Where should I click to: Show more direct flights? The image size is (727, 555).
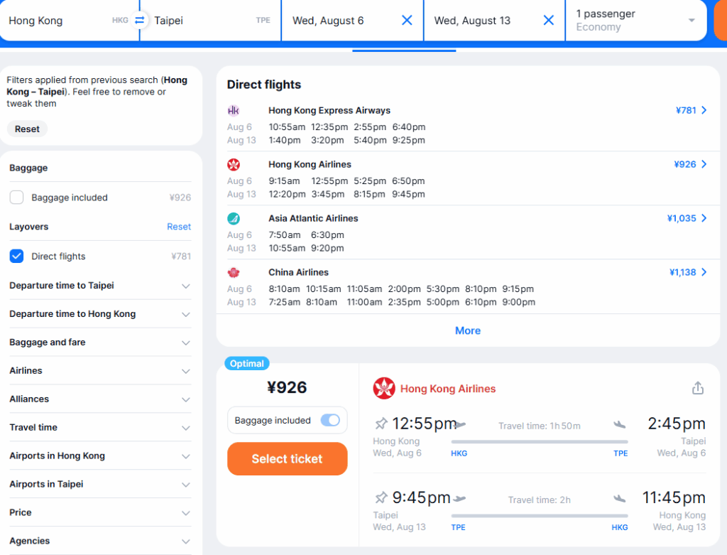click(x=468, y=330)
